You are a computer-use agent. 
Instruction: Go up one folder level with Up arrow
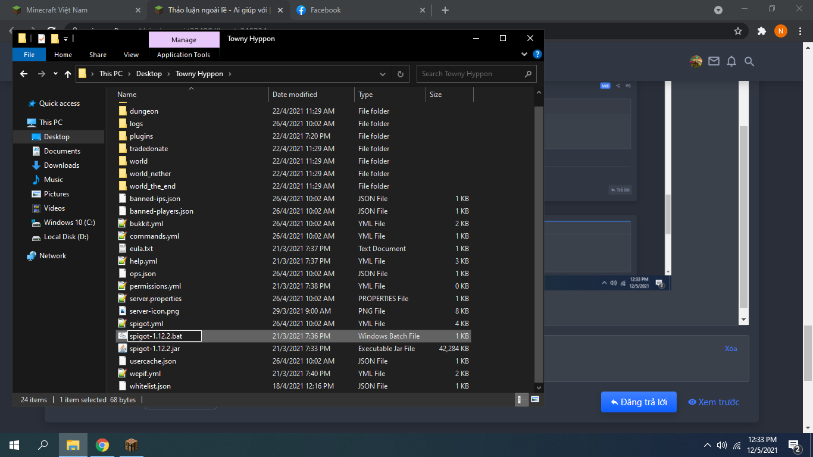click(68, 74)
